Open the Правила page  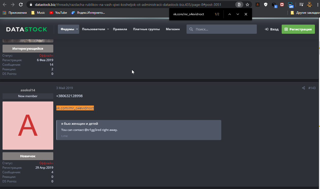point(120,29)
